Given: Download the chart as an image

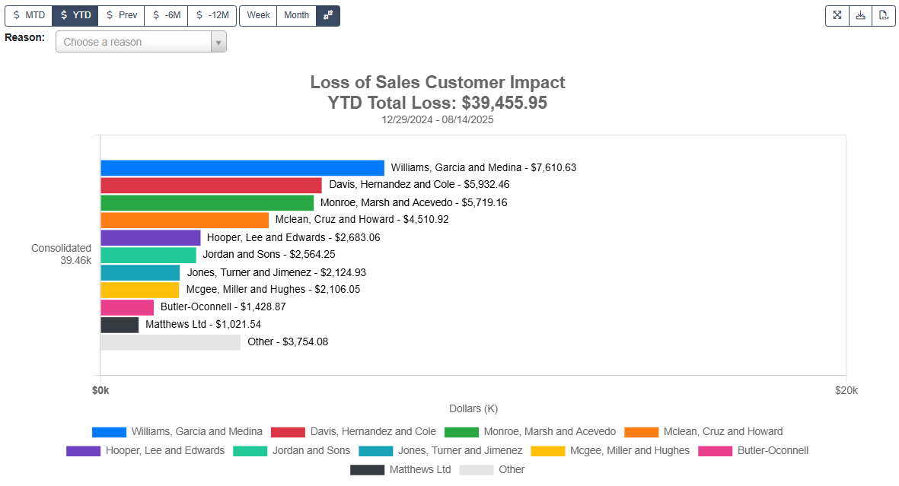Looking at the screenshot, I should tap(860, 15).
